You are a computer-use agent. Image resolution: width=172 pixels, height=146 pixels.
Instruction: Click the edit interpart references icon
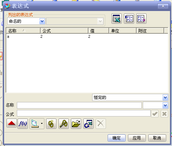(64, 124)
